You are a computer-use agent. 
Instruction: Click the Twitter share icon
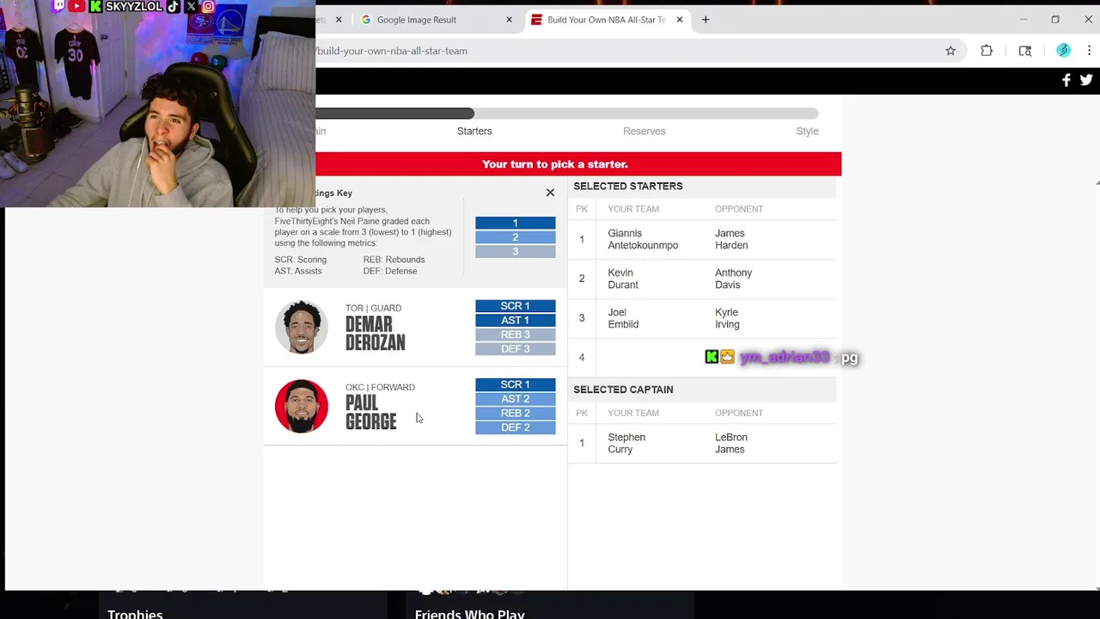pos(1086,80)
